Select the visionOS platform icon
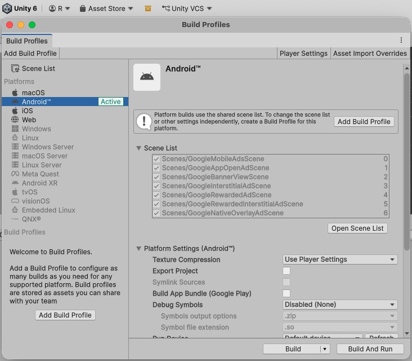This screenshot has height=361, width=412. click(x=15, y=201)
